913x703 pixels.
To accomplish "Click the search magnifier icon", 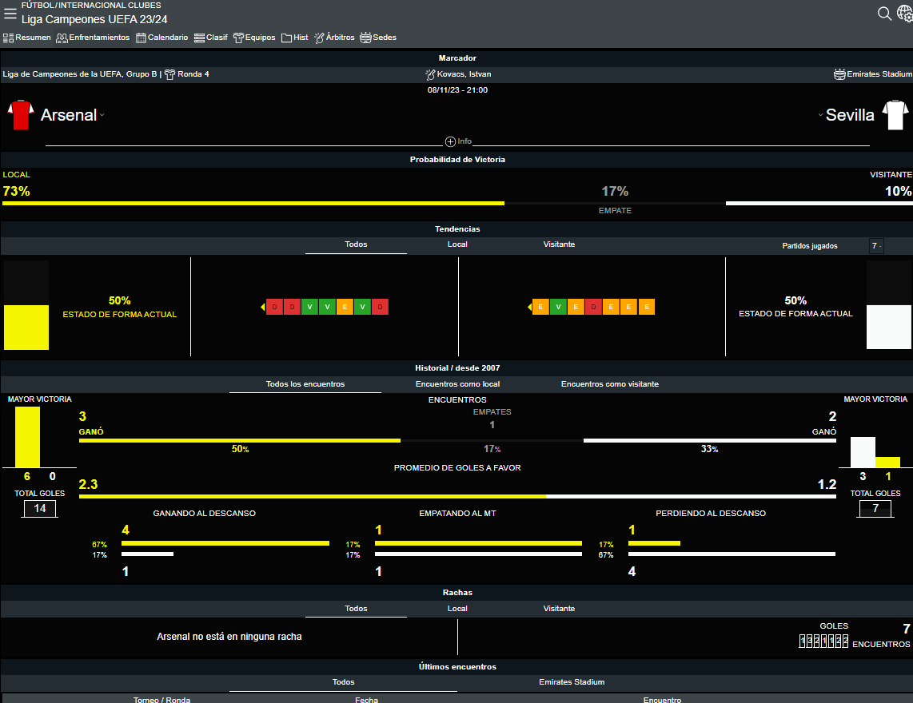I will tap(884, 14).
